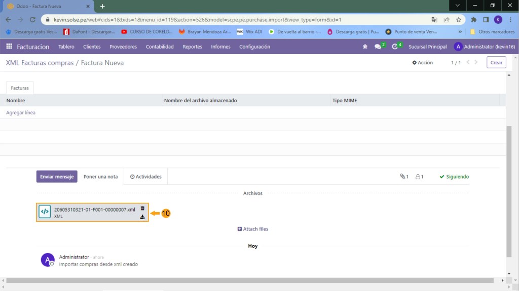Open the Odoo apps grid menu
519x291 pixels.
pyautogui.click(x=9, y=47)
